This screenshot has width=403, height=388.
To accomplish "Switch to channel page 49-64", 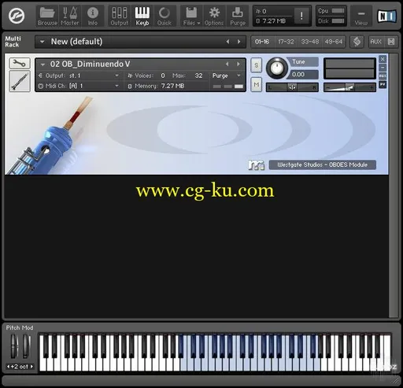I will [334, 42].
